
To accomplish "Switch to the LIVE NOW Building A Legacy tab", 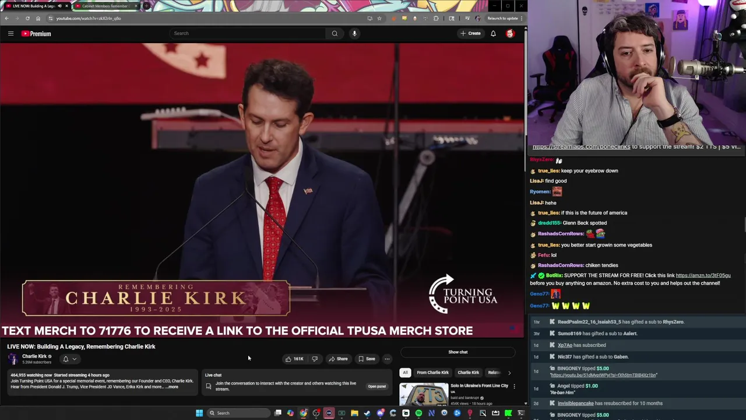I will [36, 6].
